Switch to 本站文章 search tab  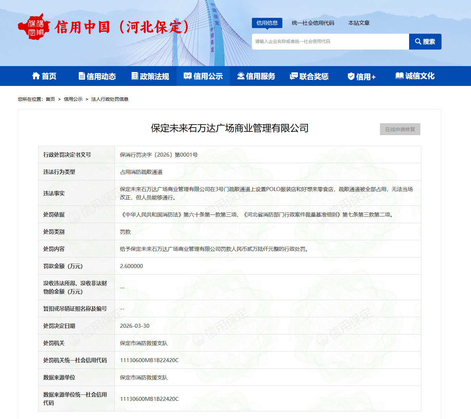click(x=359, y=23)
